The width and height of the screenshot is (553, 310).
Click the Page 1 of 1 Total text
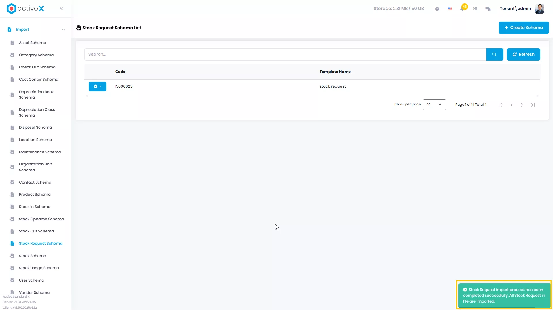471,105
